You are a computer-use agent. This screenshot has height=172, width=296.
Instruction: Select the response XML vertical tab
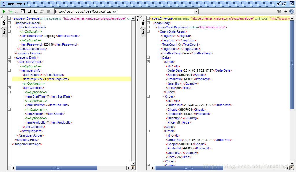click(x=143, y=22)
